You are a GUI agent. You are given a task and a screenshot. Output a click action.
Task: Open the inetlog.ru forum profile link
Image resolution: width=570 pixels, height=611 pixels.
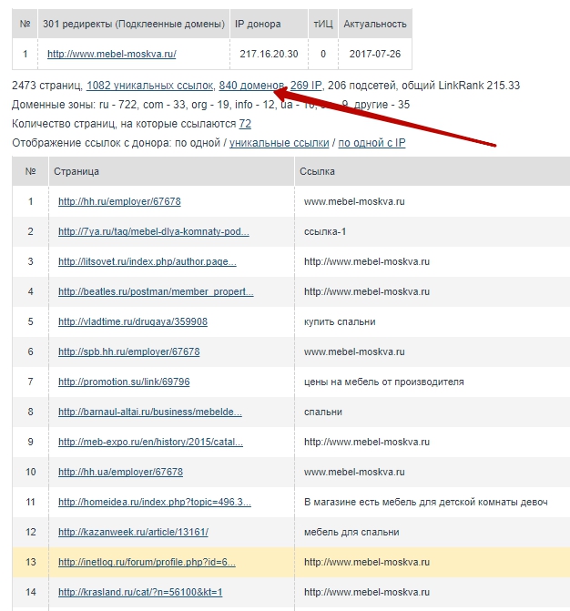click(x=147, y=562)
